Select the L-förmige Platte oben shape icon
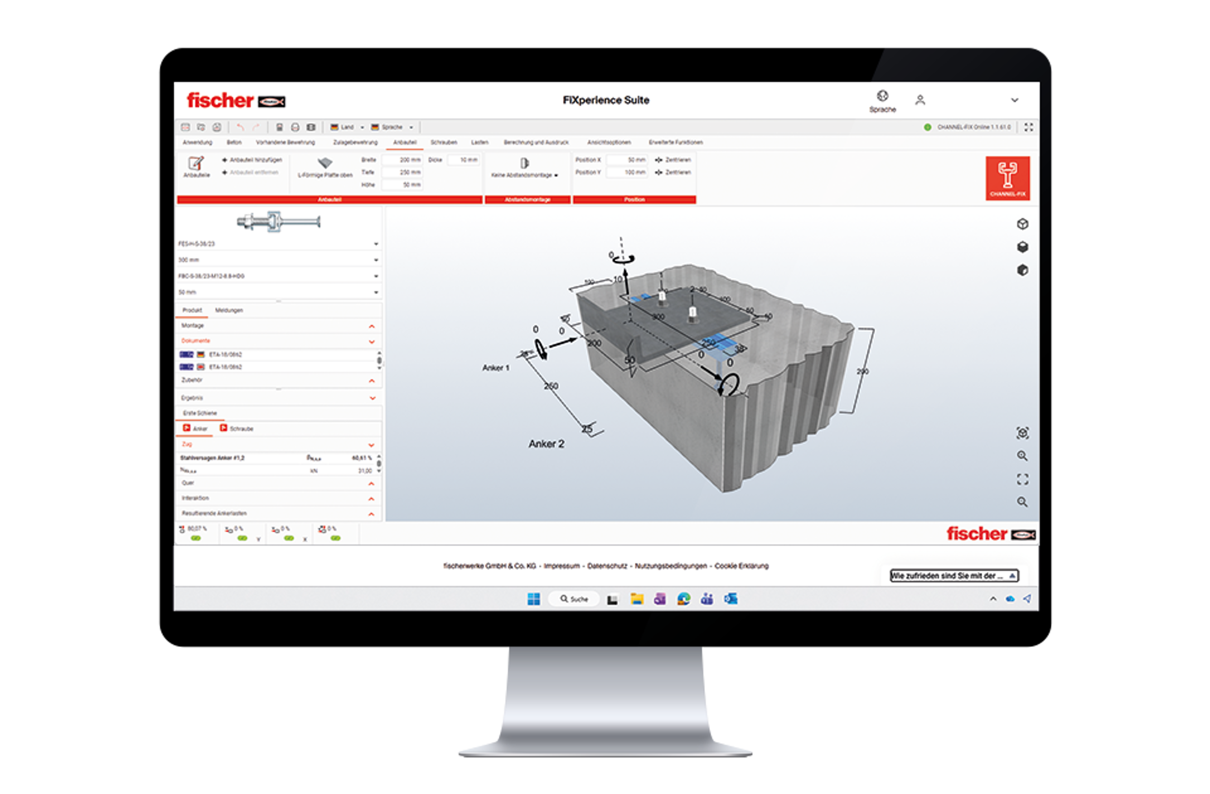The width and height of the screenshot is (1210, 794). (325, 163)
